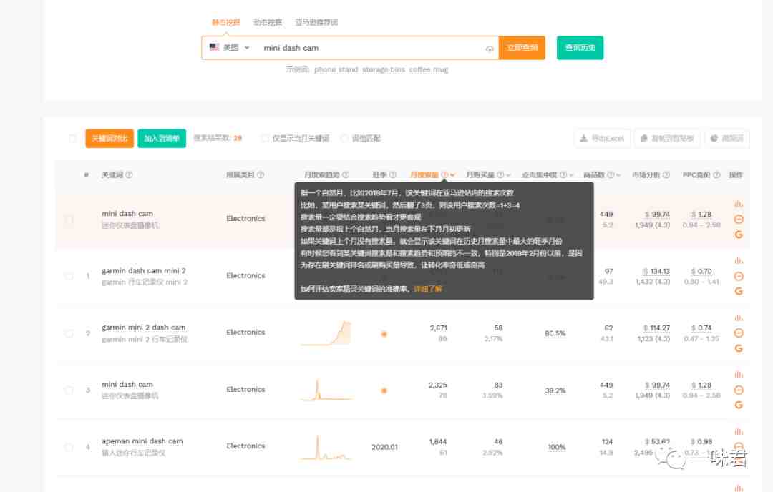Viewport: 773px width, 492px height.
Task: Click the phone stand example keyword
Action: pos(336,69)
